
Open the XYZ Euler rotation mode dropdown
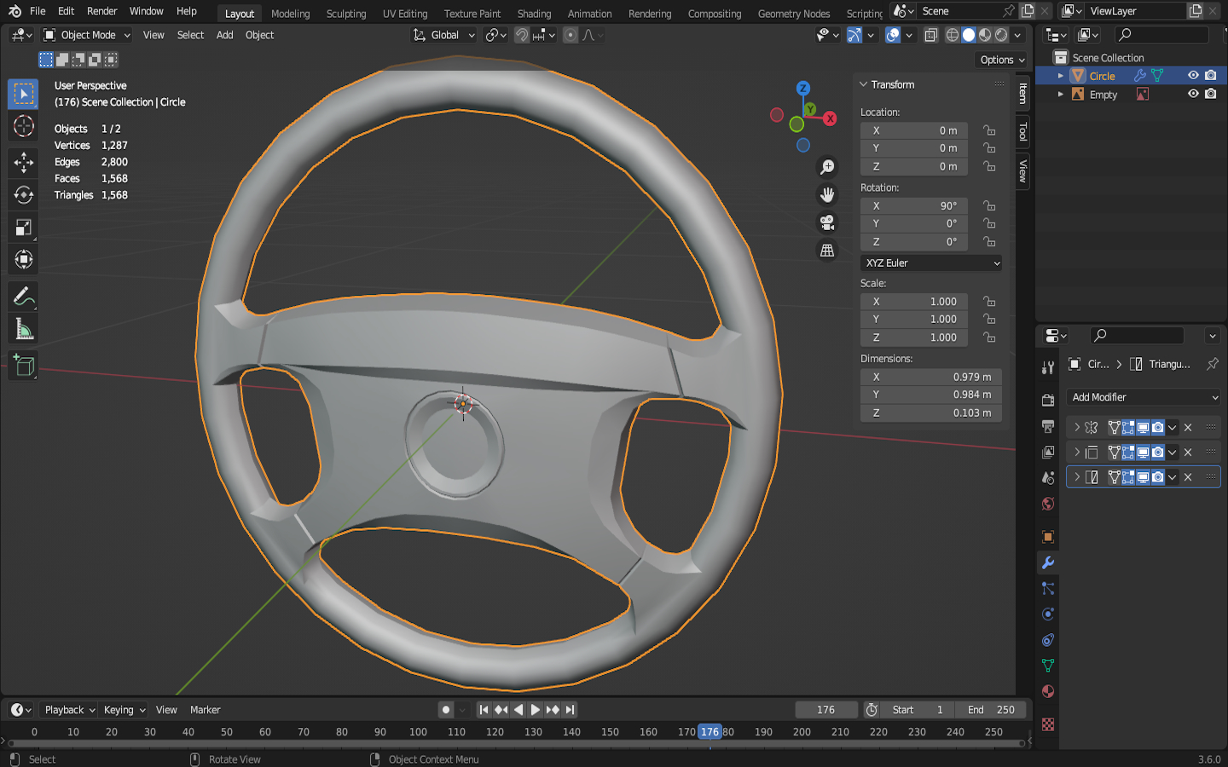pos(931,263)
